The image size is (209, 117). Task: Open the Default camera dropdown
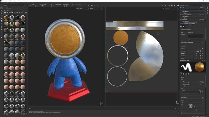pos(82,9)
